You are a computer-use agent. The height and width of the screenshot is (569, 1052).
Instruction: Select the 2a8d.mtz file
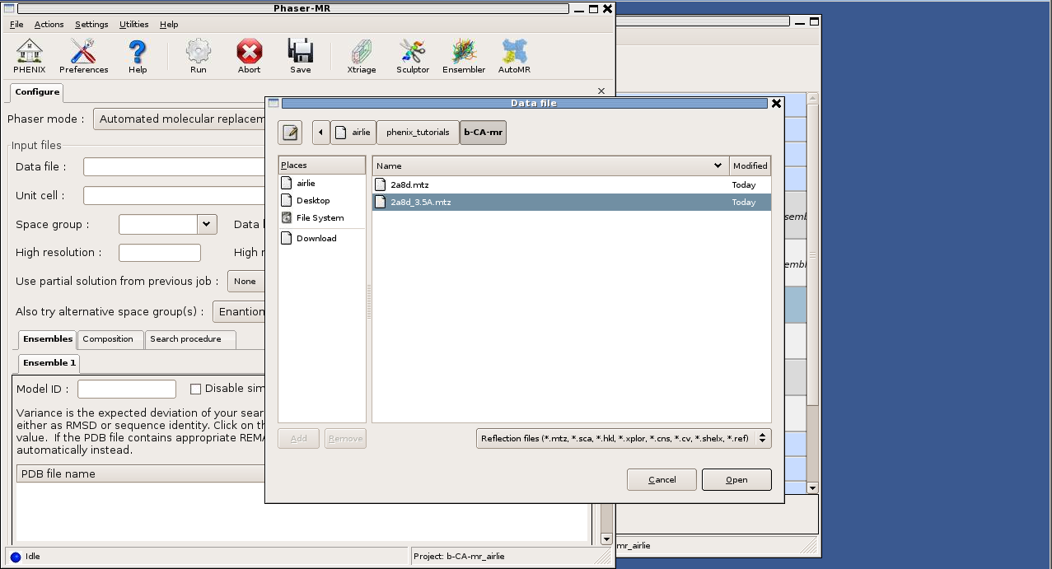click(x=409, y=185)
